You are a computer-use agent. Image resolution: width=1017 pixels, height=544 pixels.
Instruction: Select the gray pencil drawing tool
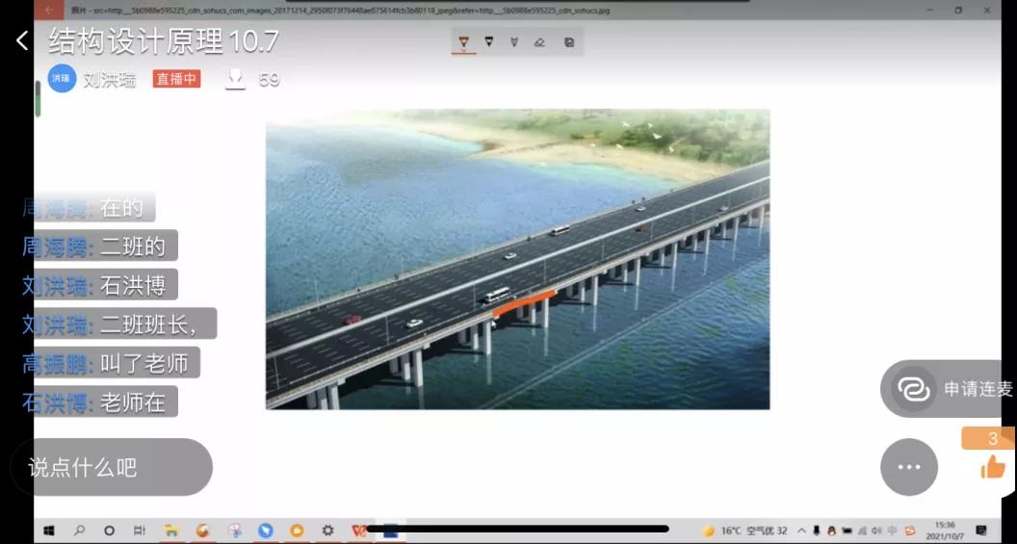coord(514,42)
